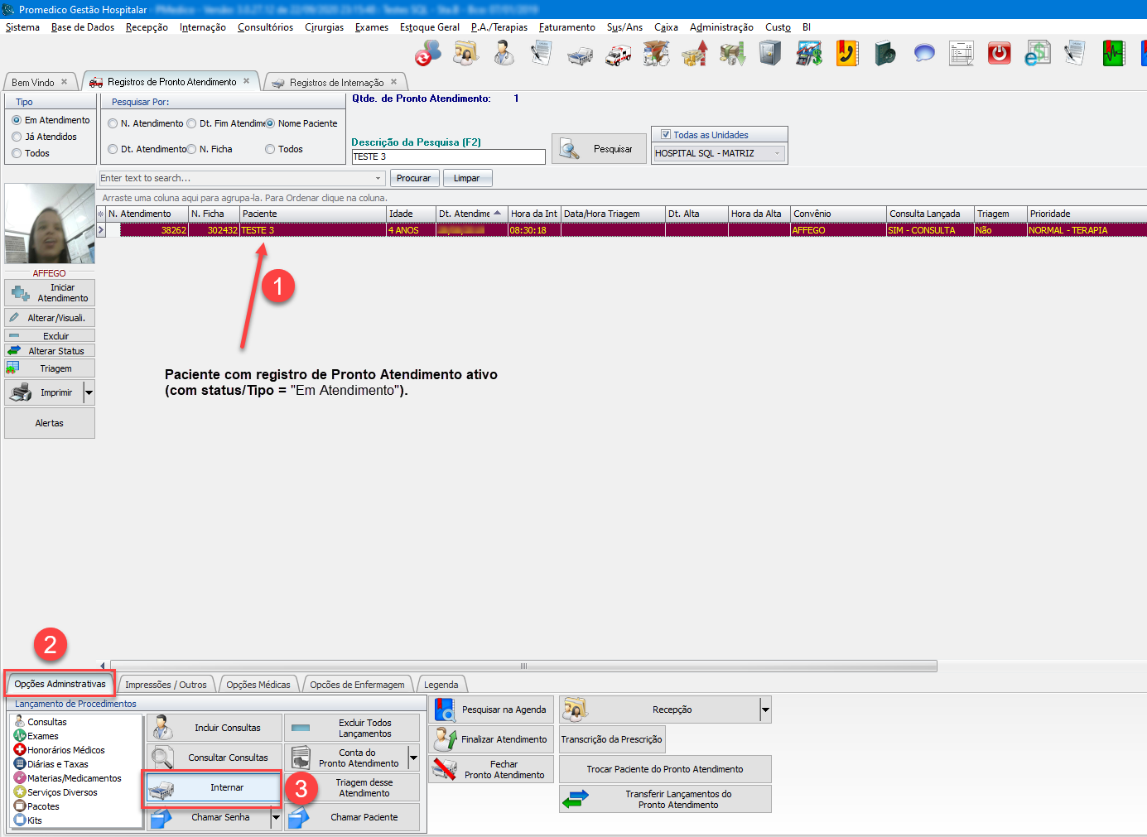The width and height of the screenshot is (1147, 837).
Task: Uncheck the 'Todas as Unidades' checkbox
Action: coord(666,134)
